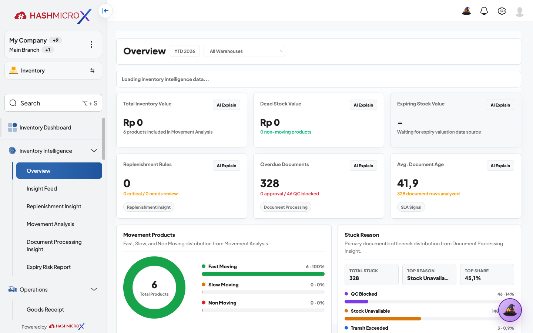Select the Overview menu item
Image resolution: width=533 pixels, height=333 pixels.
(x=59, y=171)
